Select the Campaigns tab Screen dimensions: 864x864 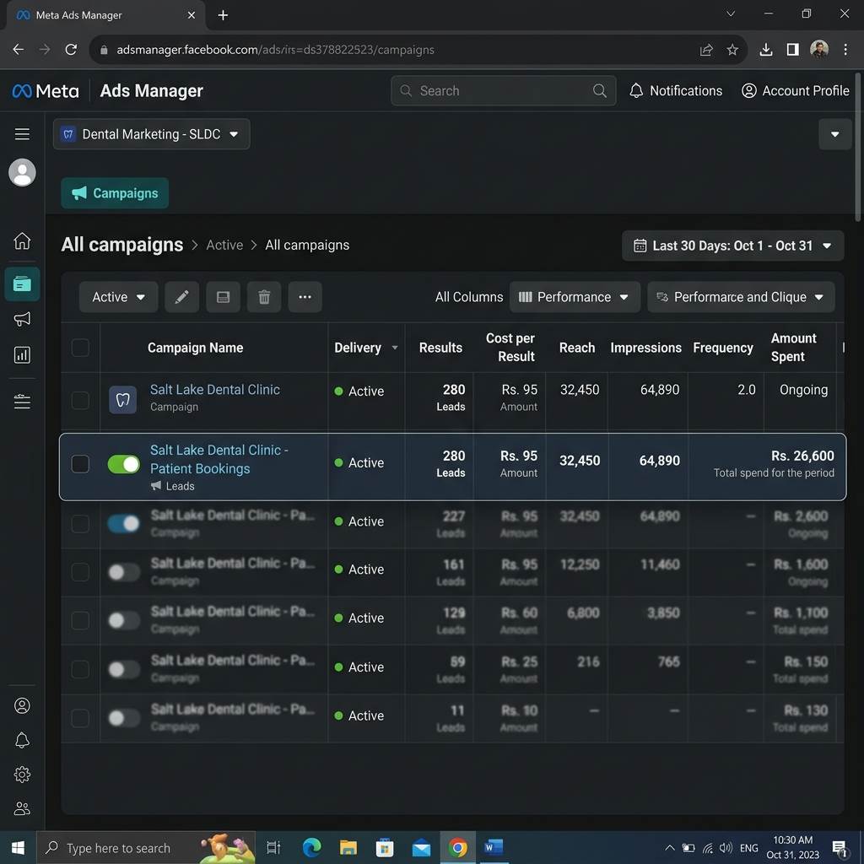(115, 193)
